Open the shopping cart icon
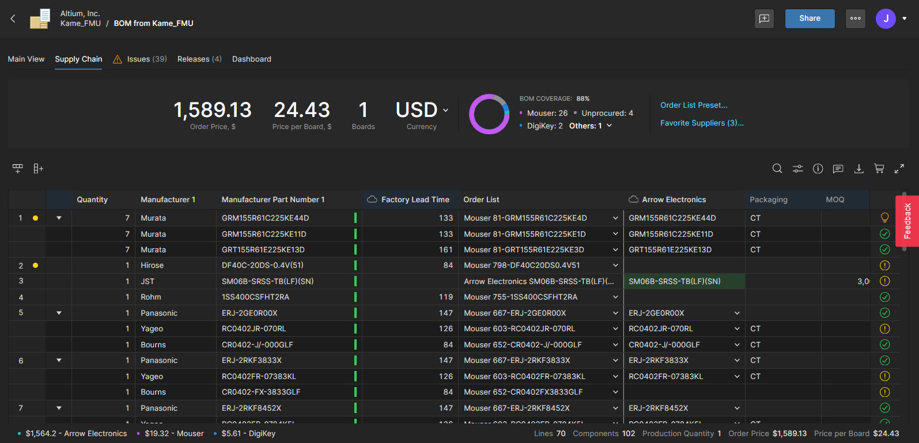Image resolution: width=919 pixels, height=443 pixels. [879, 168]
